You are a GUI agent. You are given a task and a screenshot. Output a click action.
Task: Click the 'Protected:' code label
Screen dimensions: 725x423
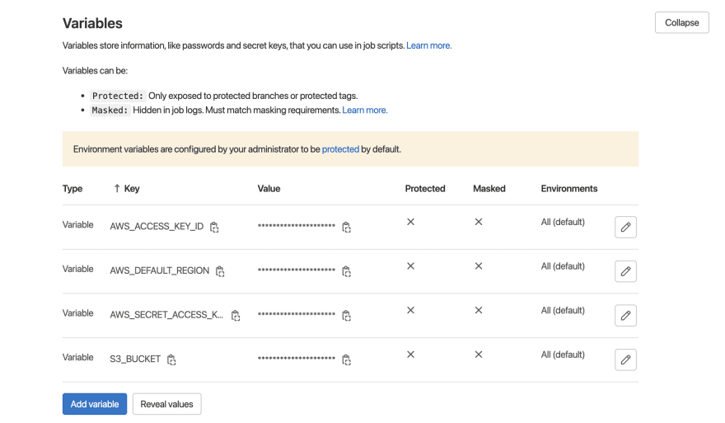(x=118, y=96)
